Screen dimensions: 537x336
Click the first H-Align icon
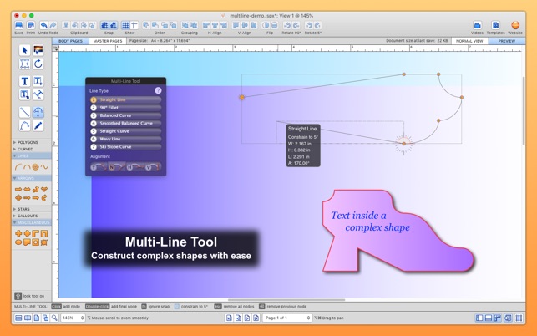pos(205,25)
